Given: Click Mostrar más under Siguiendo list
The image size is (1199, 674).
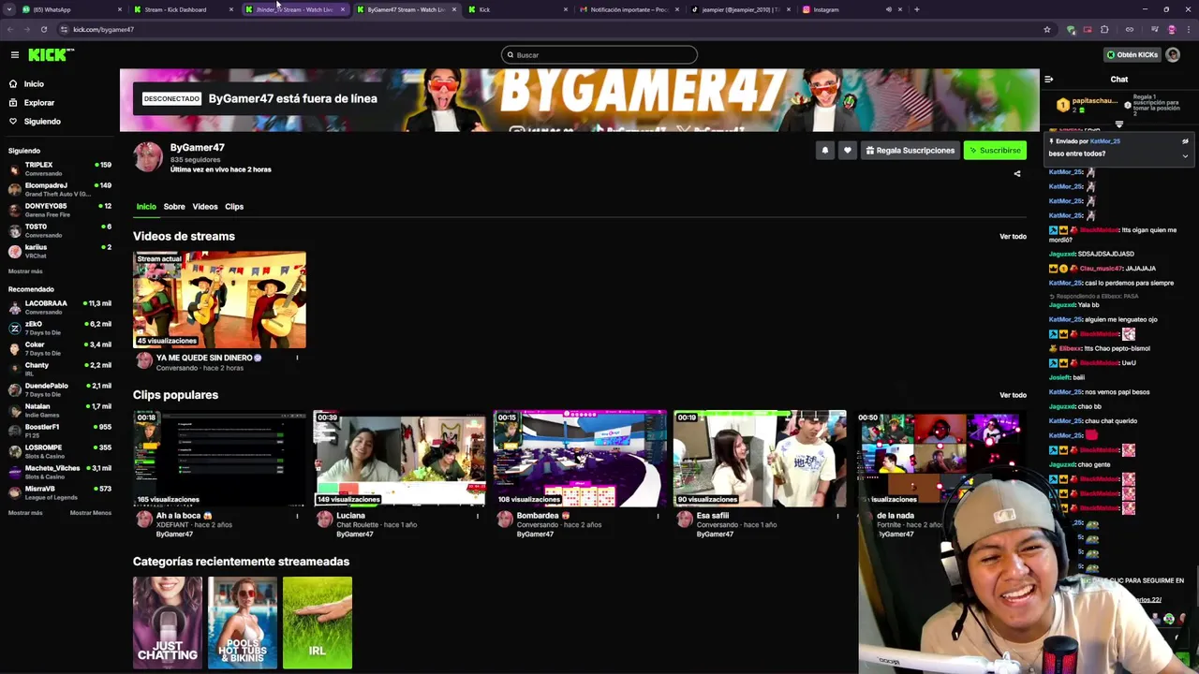Looking at the screenshot, I should pyautogui.click(x=25, y=271).
